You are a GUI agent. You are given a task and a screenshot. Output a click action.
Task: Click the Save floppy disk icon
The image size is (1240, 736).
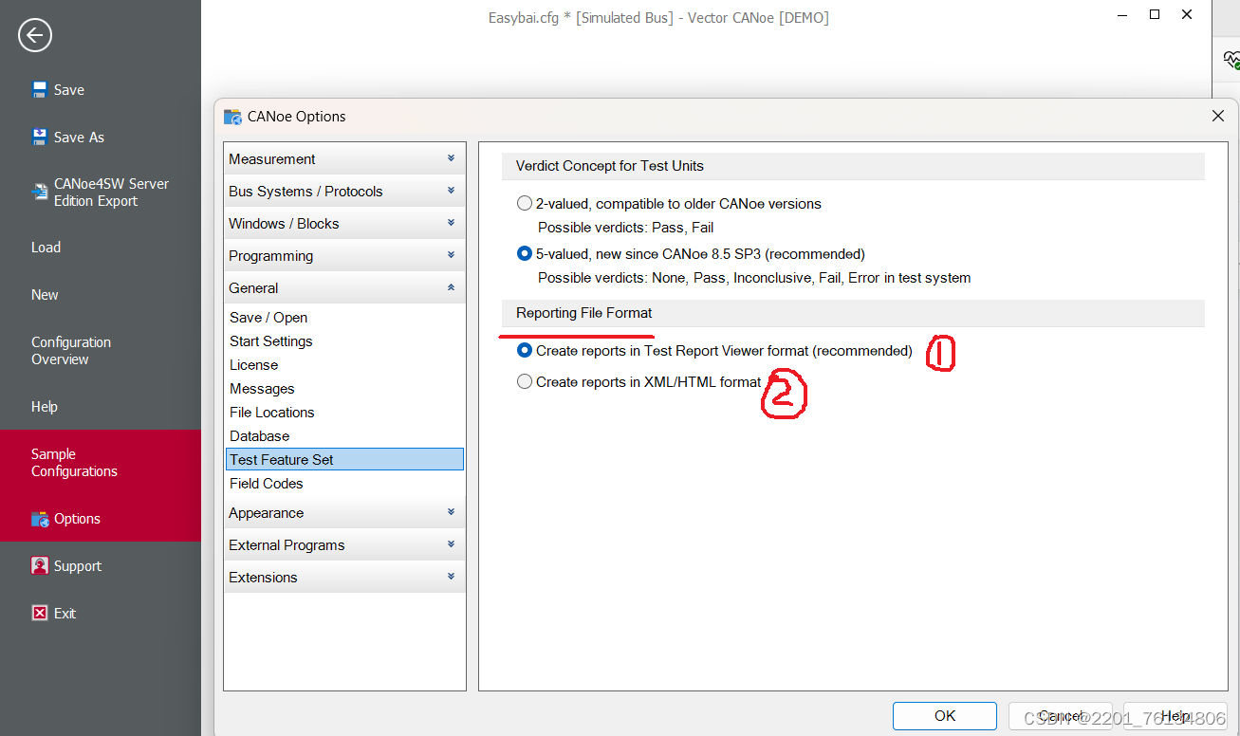[40, 90]
